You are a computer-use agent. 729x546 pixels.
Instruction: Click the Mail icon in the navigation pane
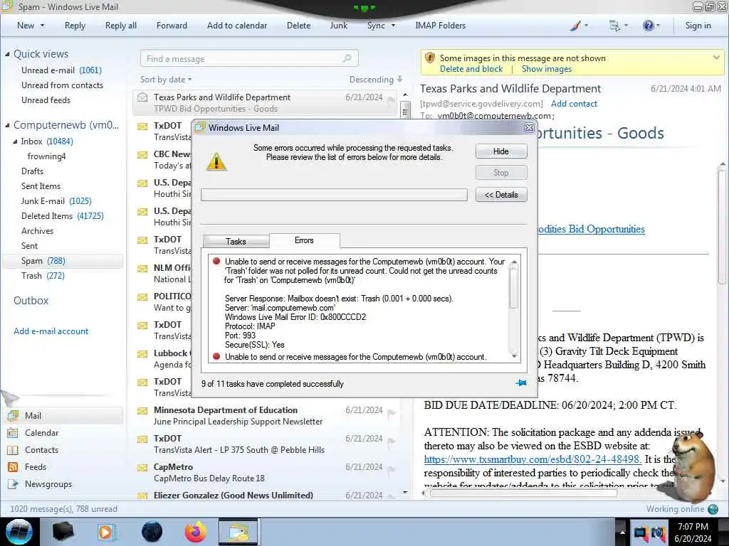click(x=13, y=415)
